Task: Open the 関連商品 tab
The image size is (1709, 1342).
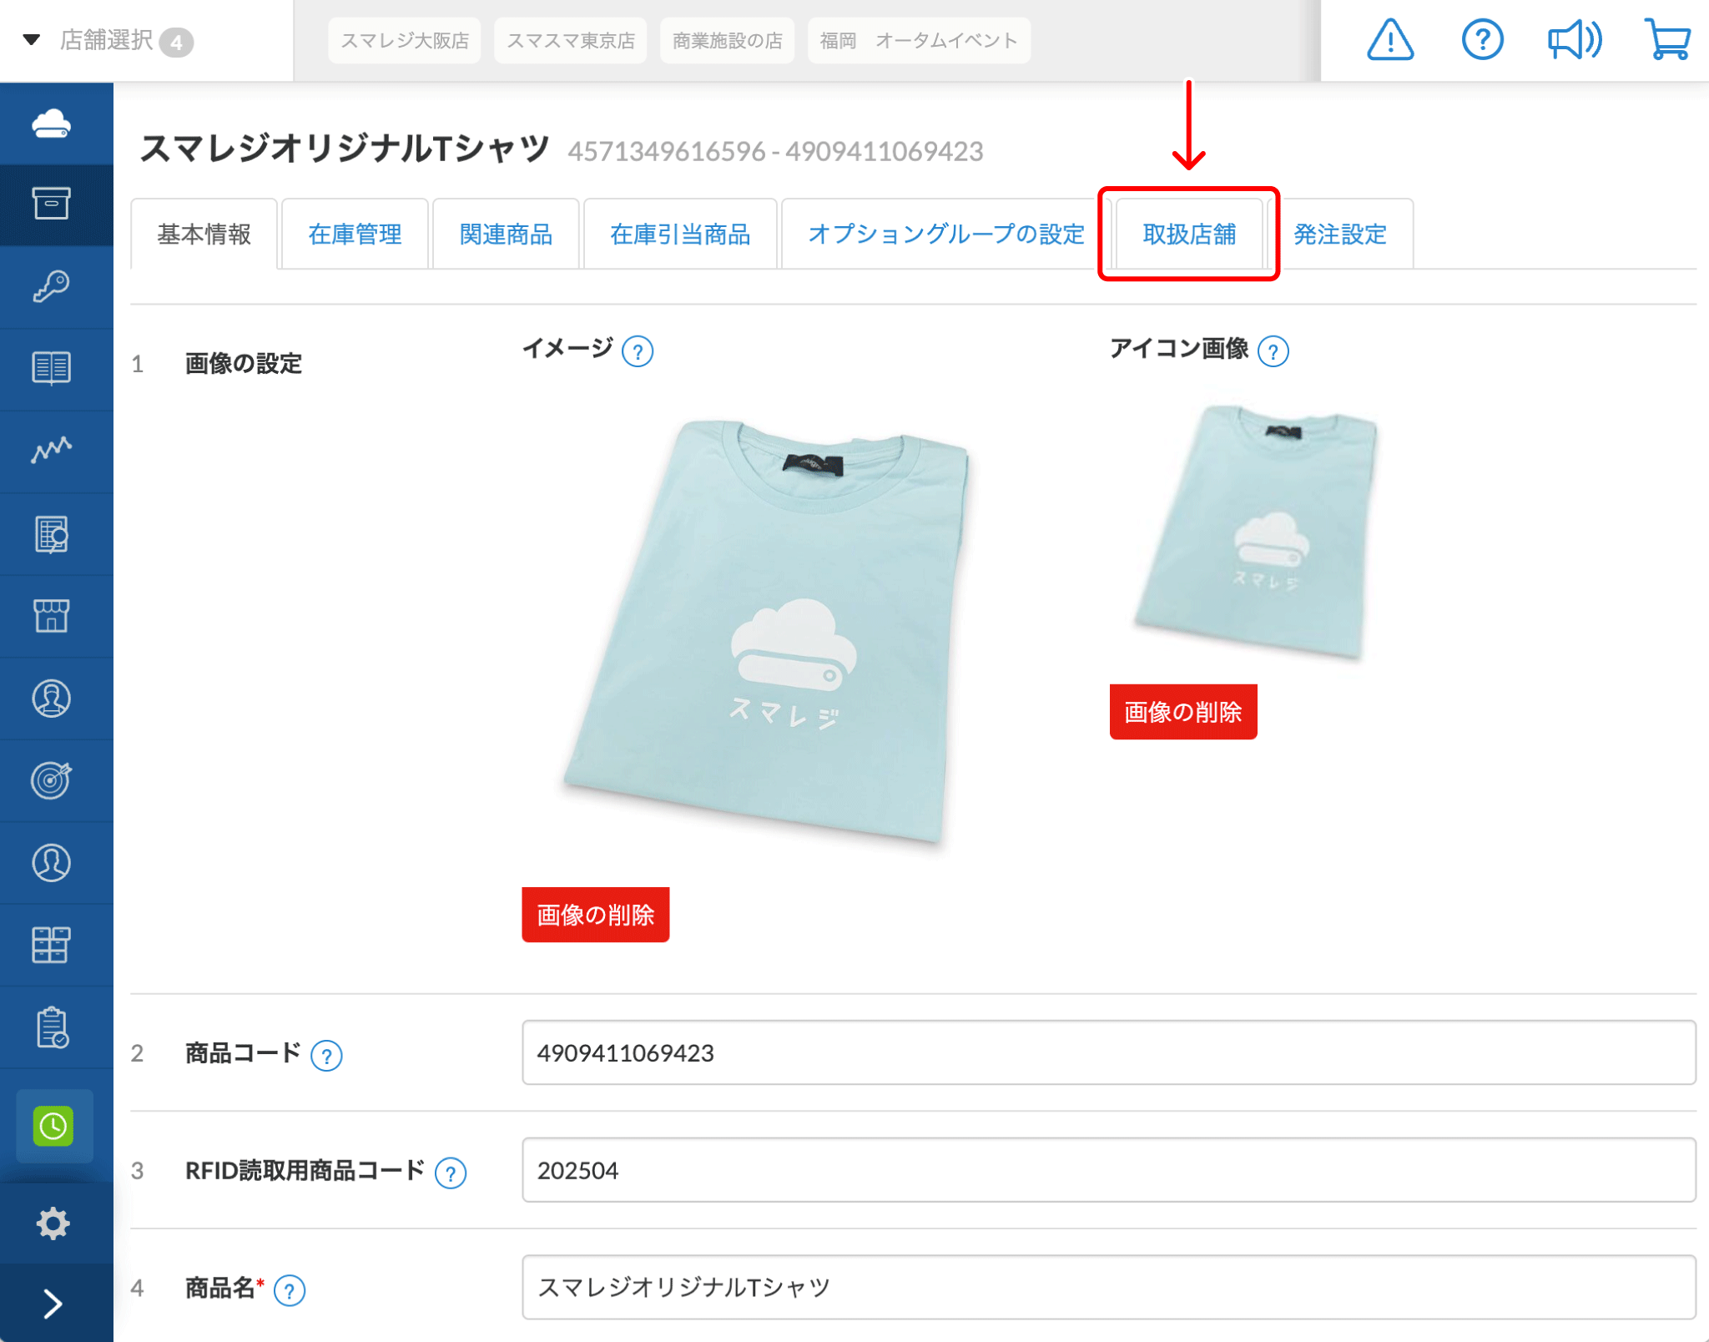Action: (507, 235)
